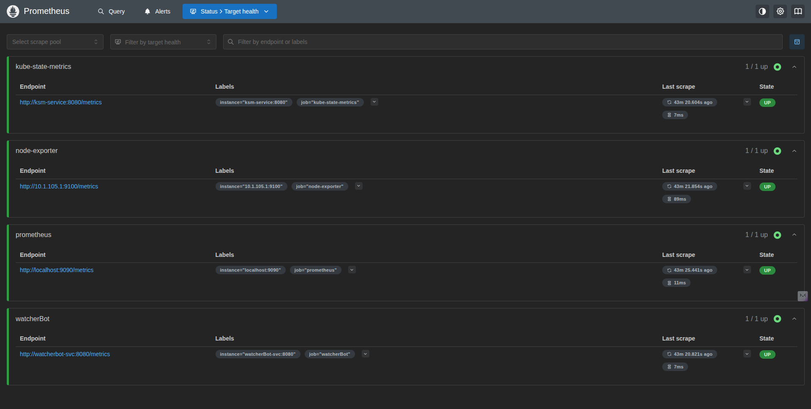Expand scrape details for the watcherBot row
This screenshot has width=811, height=409.
click(747, 354)
